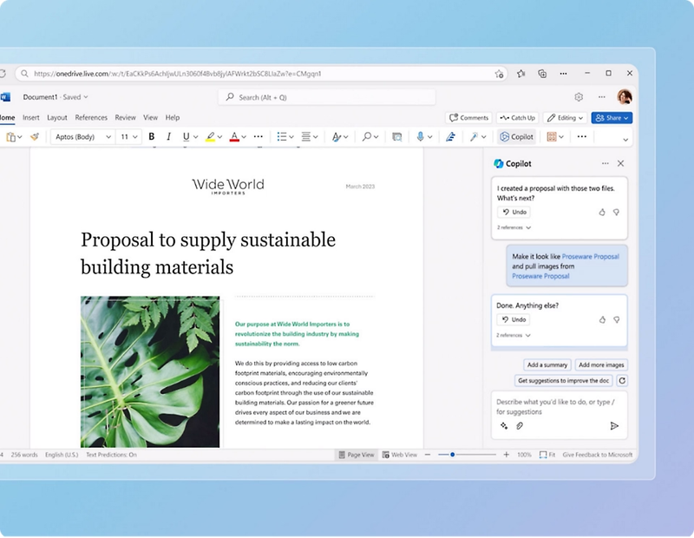Open Word settings gear icon
The height and width of the screenshot is (538, 694).
tap(579, 97)
